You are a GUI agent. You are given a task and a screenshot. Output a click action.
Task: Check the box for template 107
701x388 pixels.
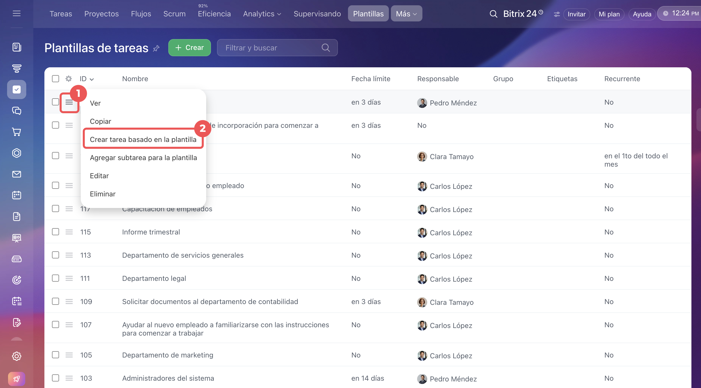tap(56, 324)
